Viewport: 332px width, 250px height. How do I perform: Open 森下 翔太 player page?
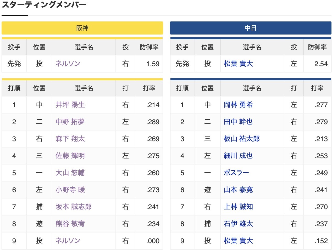(70, 139)
